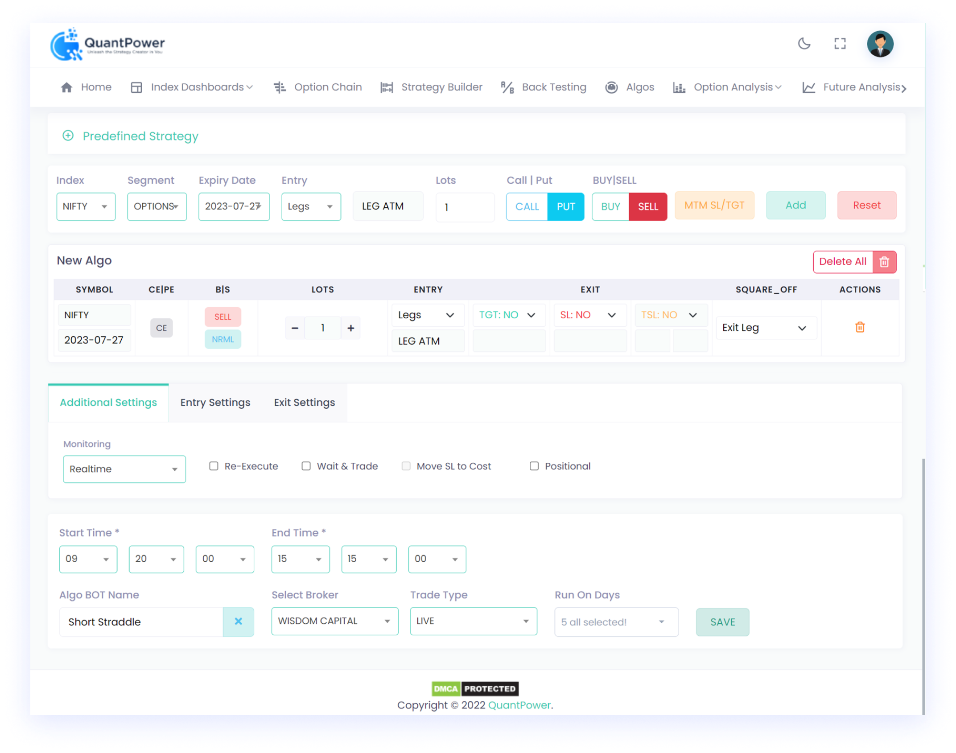956x753 pixels.
Task: Switch to Exit Settings tab
Action: pyautogui.click(x=304, y=402)
